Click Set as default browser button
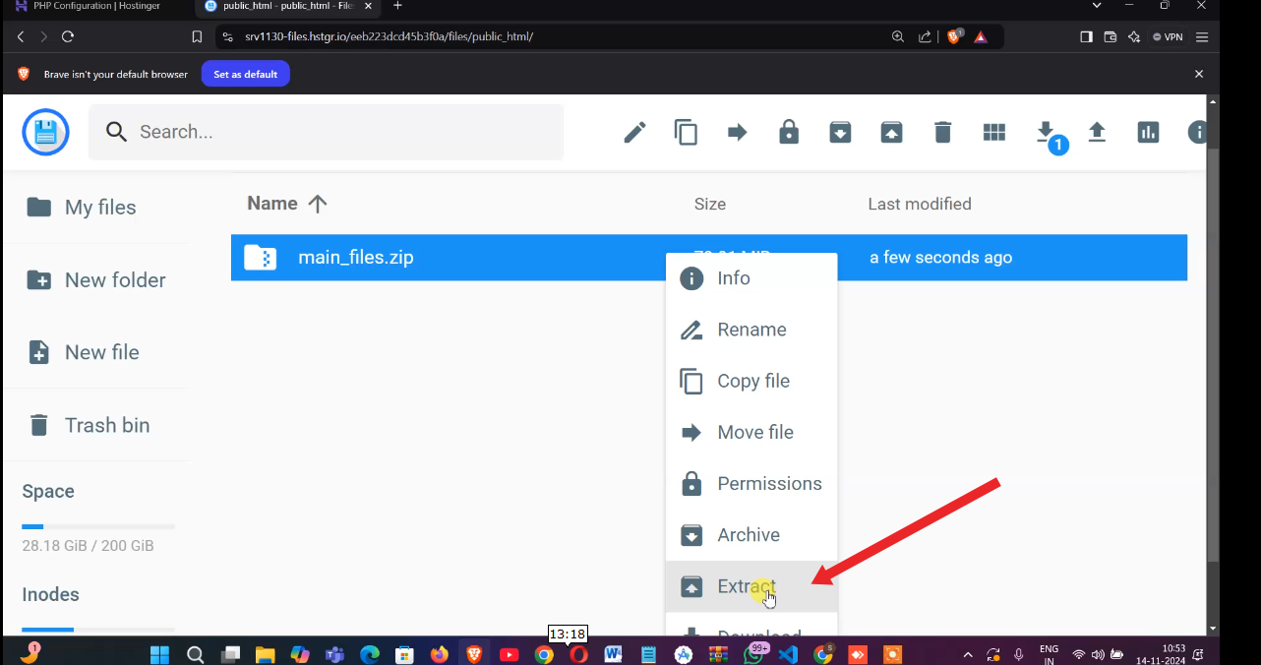 point(246,74)
